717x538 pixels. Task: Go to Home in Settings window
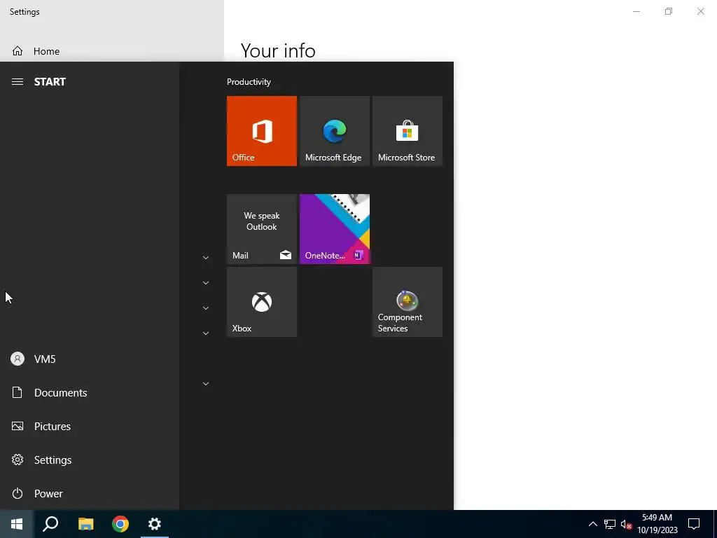point(111,51)
